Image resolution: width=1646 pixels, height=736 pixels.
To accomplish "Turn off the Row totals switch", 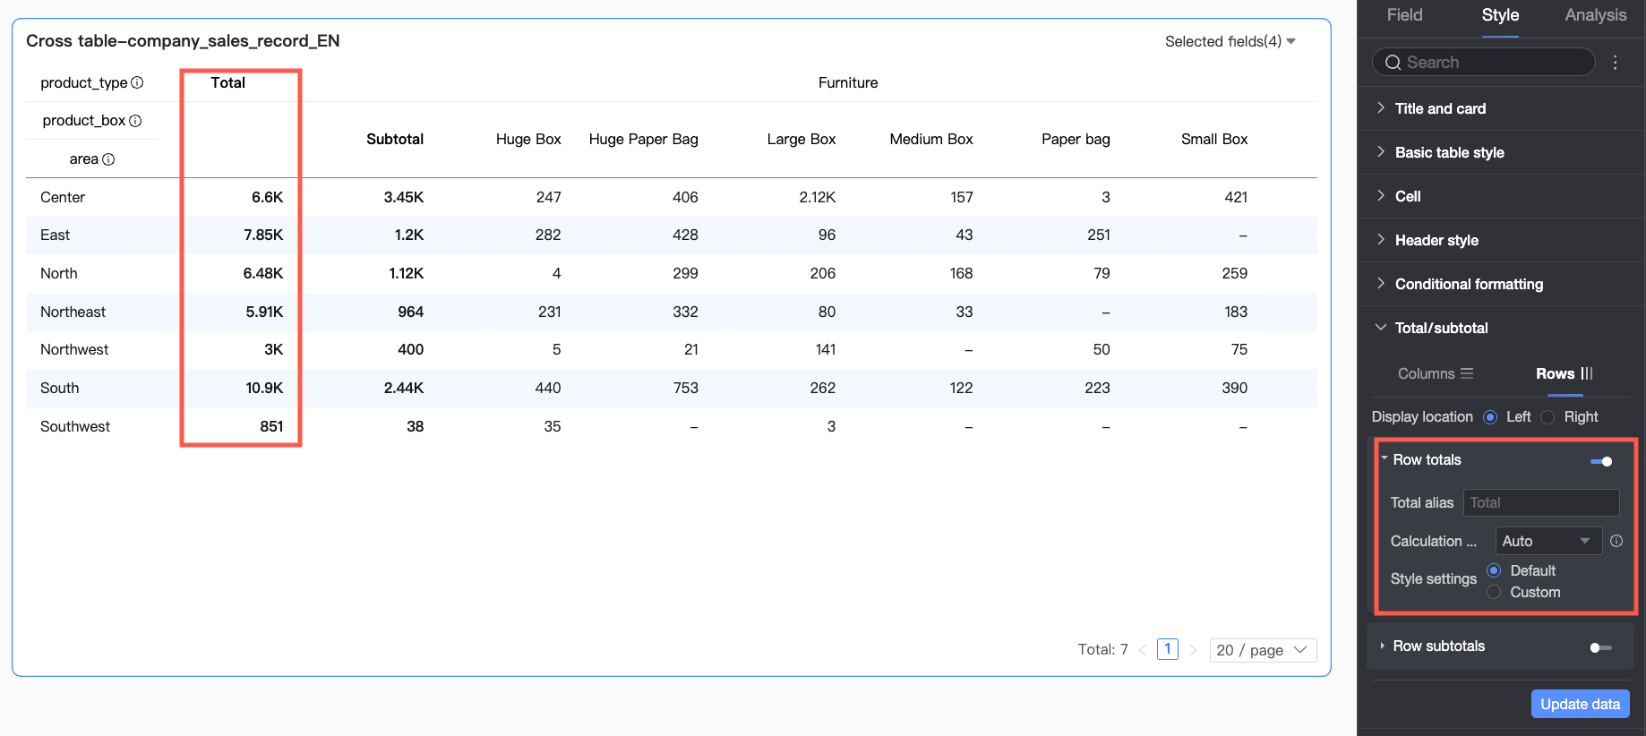I will point(1601,461).
